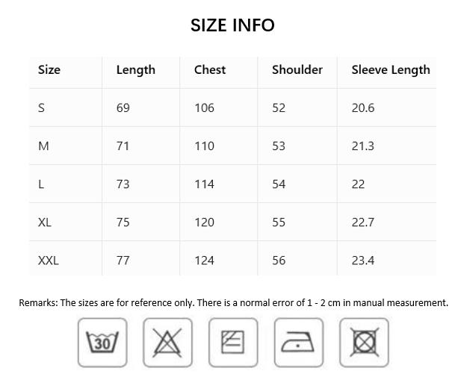Image resolution: width=467 pixels, height=380 pixels.
Task: Click the Chest column header
Action: [x=209, y=69]
